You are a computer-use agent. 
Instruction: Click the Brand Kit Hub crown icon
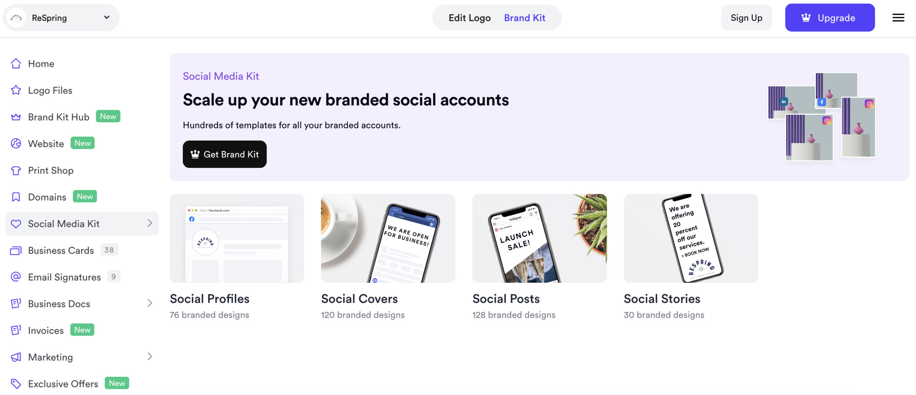pyautogui.click(x=16, y=117)
